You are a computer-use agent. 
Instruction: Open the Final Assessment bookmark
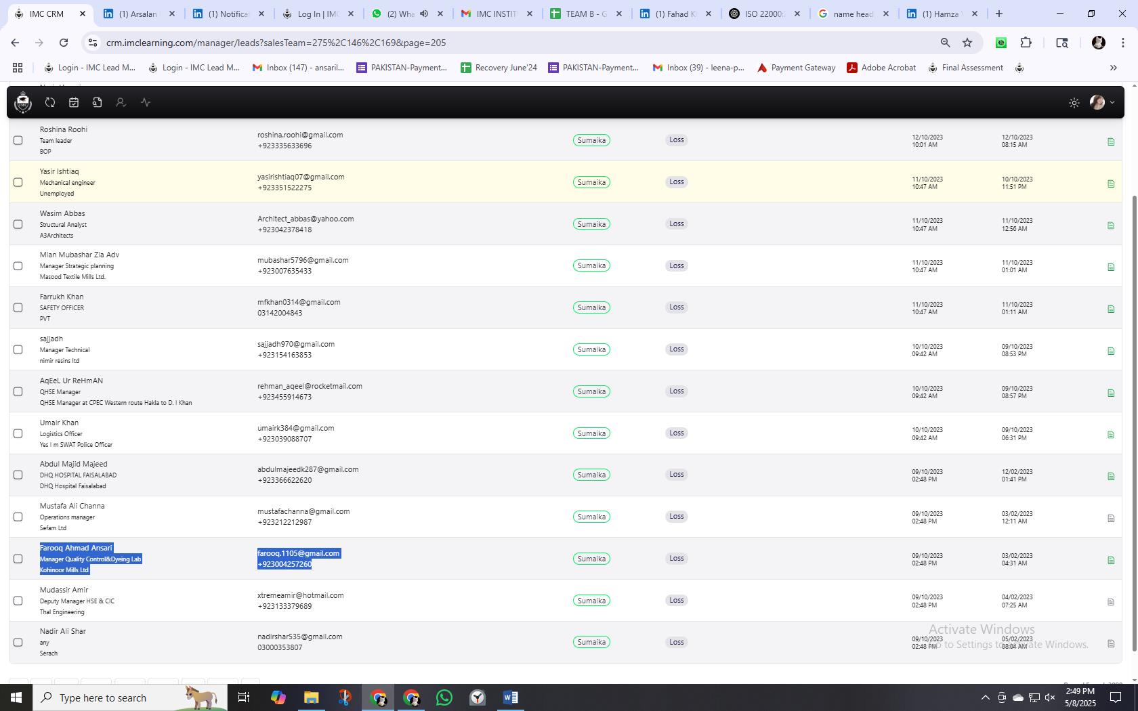click(x=966, y=68)
